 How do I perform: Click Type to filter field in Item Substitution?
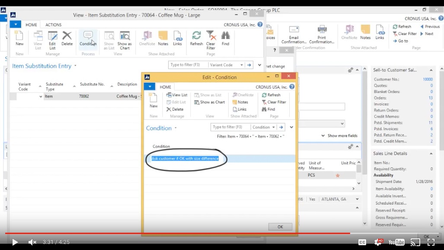(188, 65)
